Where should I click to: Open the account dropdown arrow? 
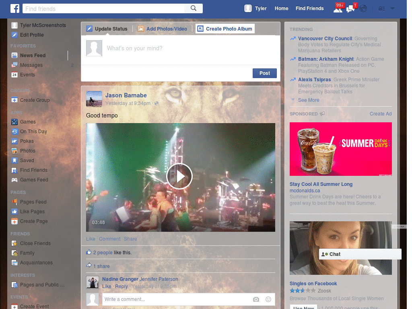pos(392,9)
